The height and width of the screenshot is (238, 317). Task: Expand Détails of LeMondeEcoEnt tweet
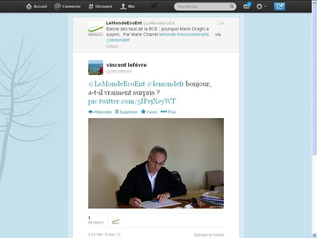pyautogui.click(x=112, y=46)
